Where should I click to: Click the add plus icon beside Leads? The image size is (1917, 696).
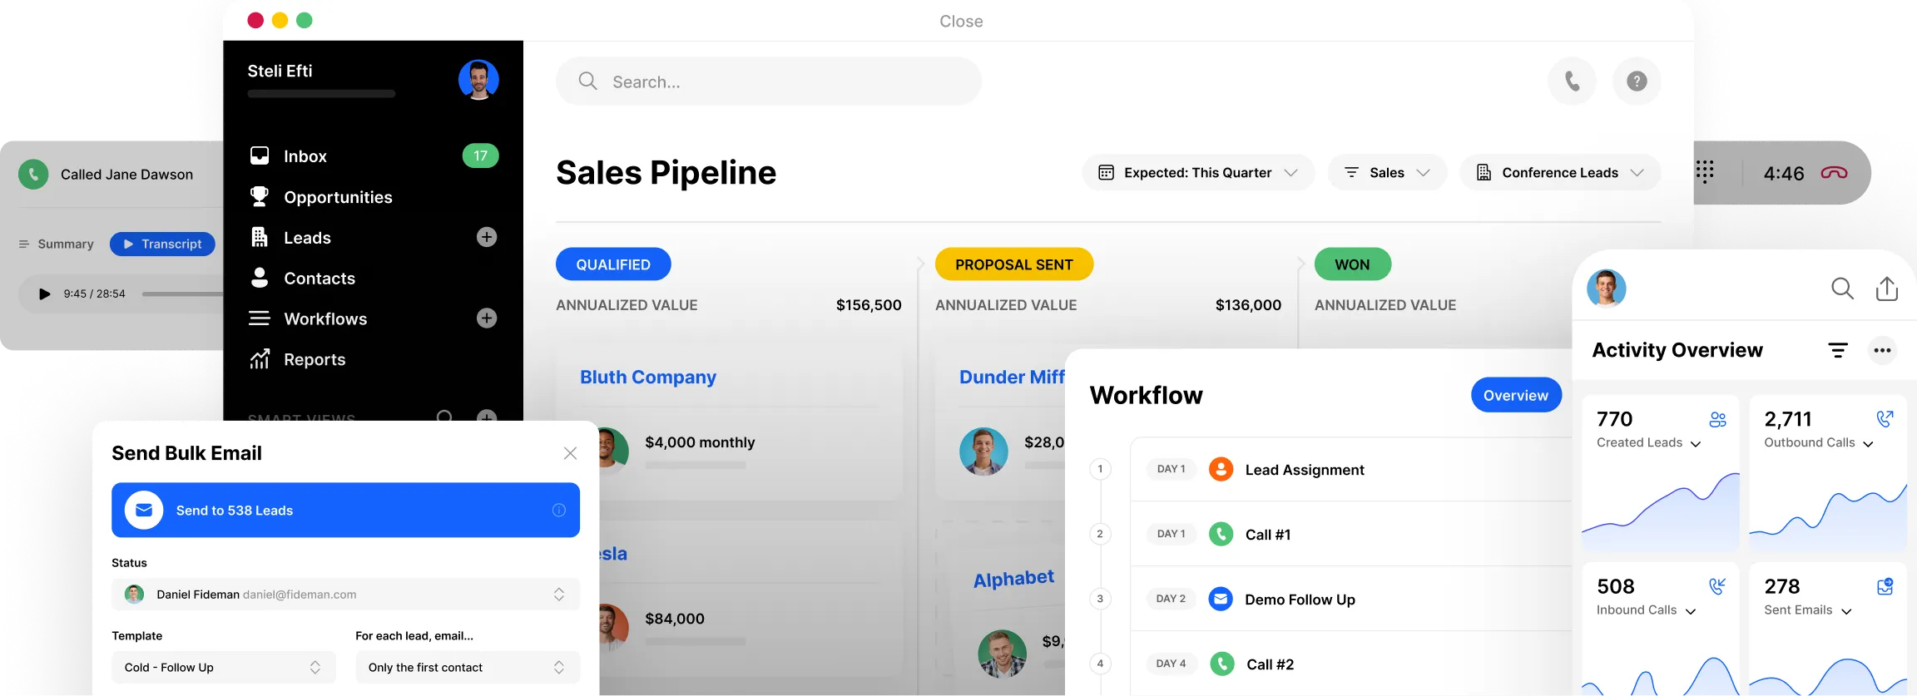click(487, 237)
